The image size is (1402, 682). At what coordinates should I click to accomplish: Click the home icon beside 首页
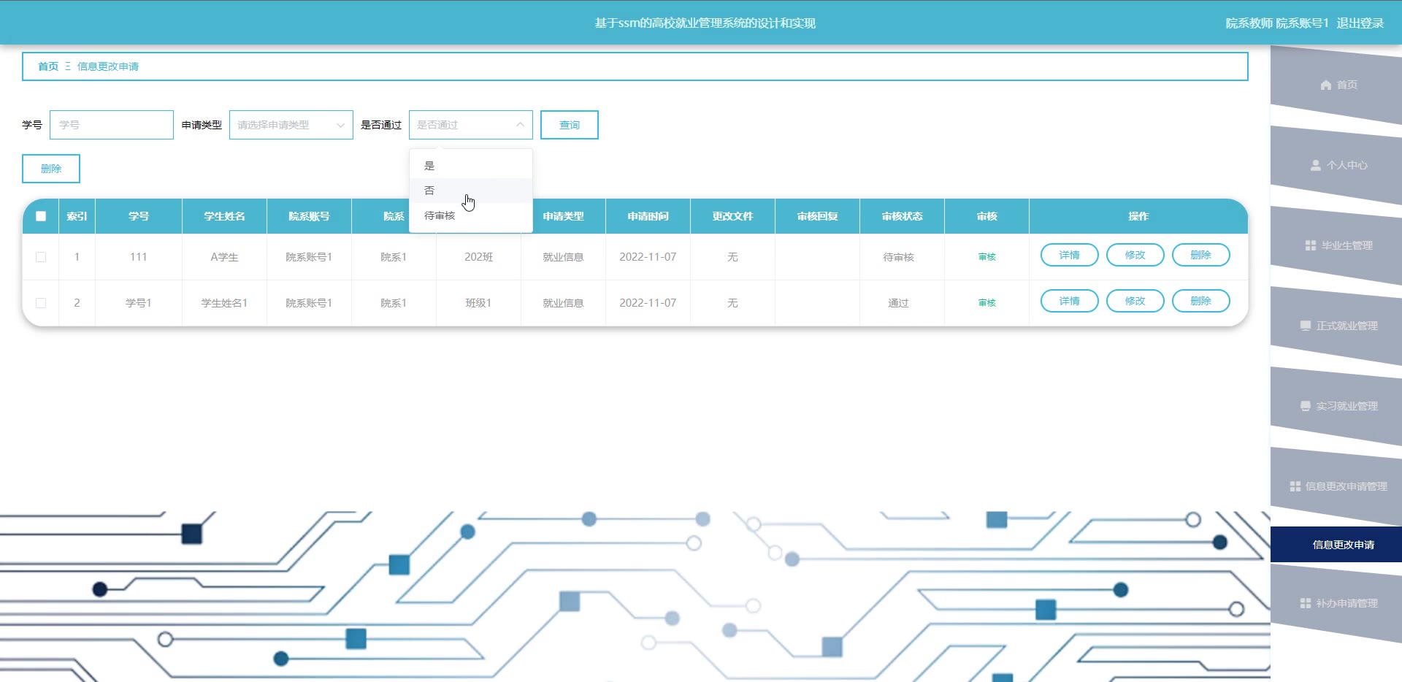coord(1326,85)
